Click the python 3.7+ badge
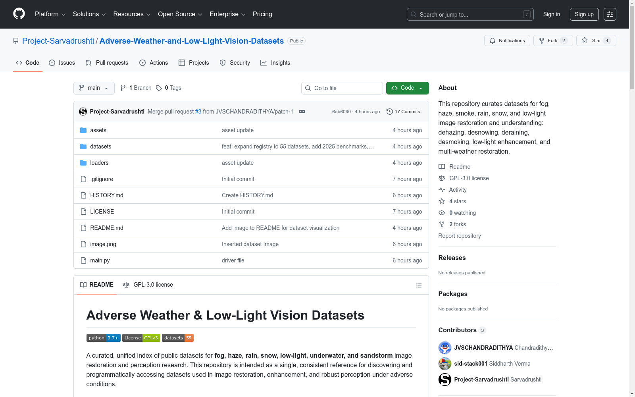This screenshot has height=397, width=635. (104, 338)
